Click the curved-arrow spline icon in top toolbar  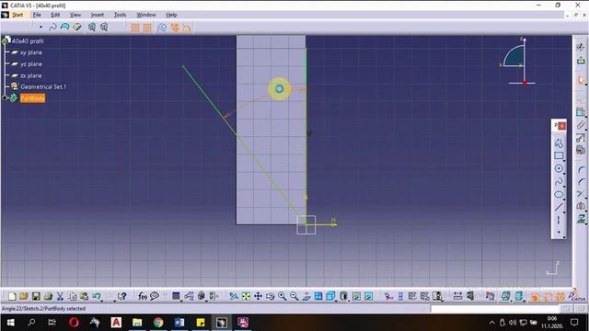click(52, 27)
